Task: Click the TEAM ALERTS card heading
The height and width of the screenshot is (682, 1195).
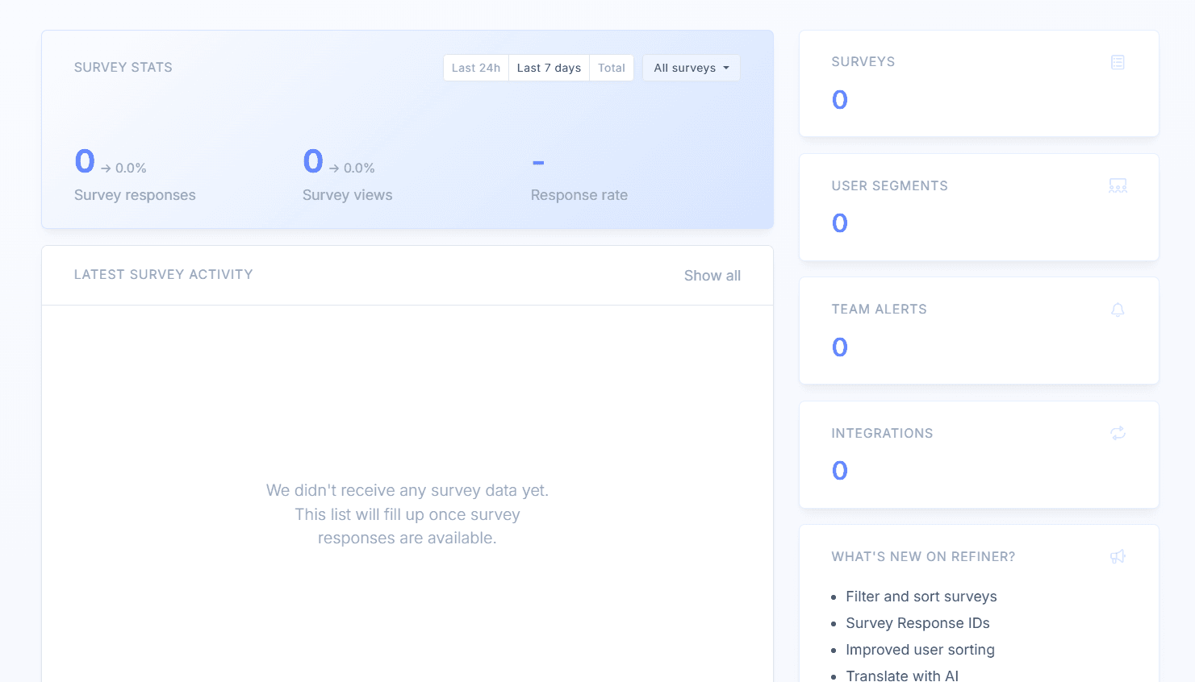Action: click(x=880, y=310)
